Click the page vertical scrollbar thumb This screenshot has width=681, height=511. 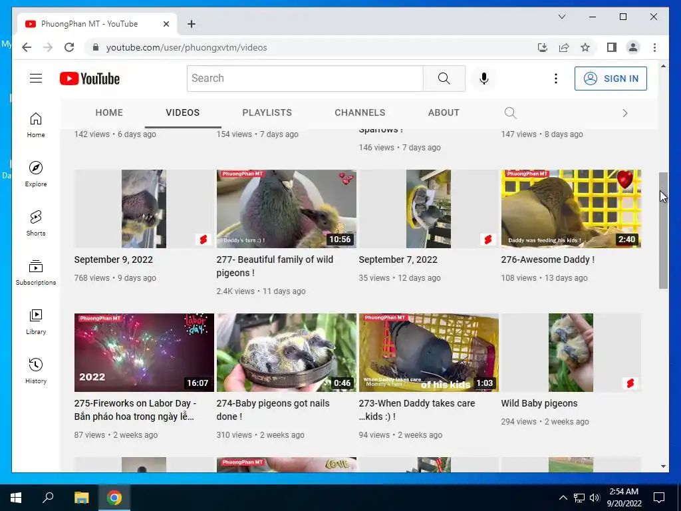(x=663, y=230)
